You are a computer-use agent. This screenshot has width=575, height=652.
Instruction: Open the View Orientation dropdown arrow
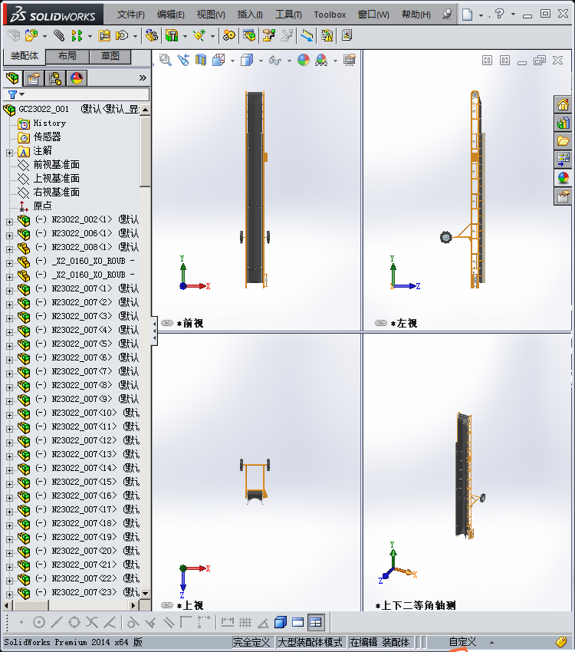point(232,61)
